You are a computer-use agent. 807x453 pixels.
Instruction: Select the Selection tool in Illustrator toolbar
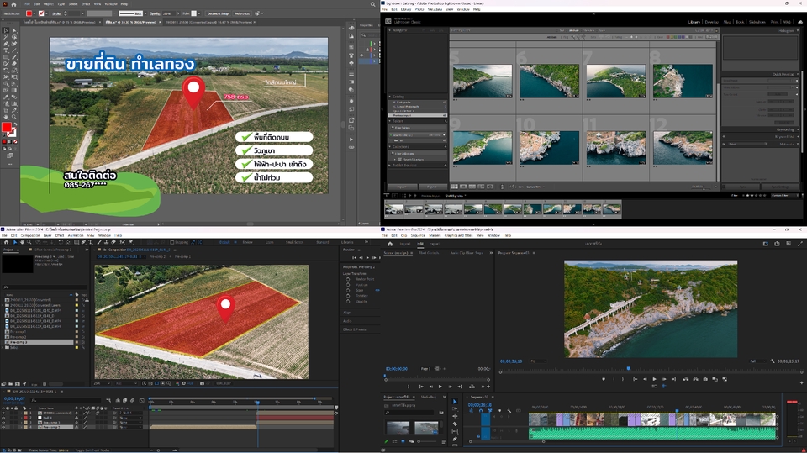(x=3, y=30)
